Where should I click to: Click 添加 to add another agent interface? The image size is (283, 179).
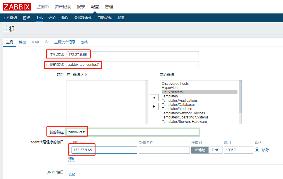(72, 159)
